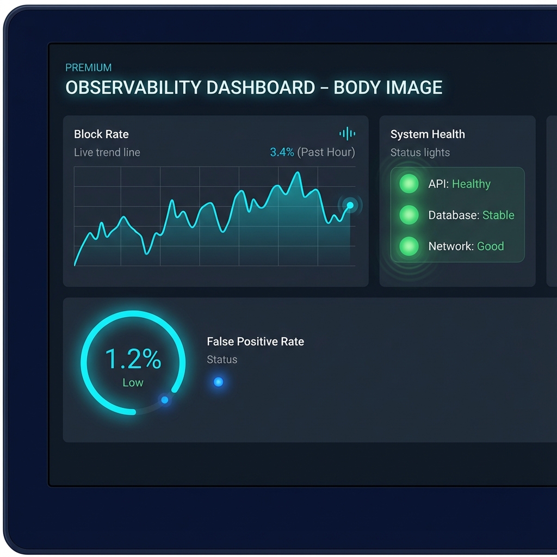The image size is (557, 557).
Task: Click the "Stable" Database status text
Action: 498,215
